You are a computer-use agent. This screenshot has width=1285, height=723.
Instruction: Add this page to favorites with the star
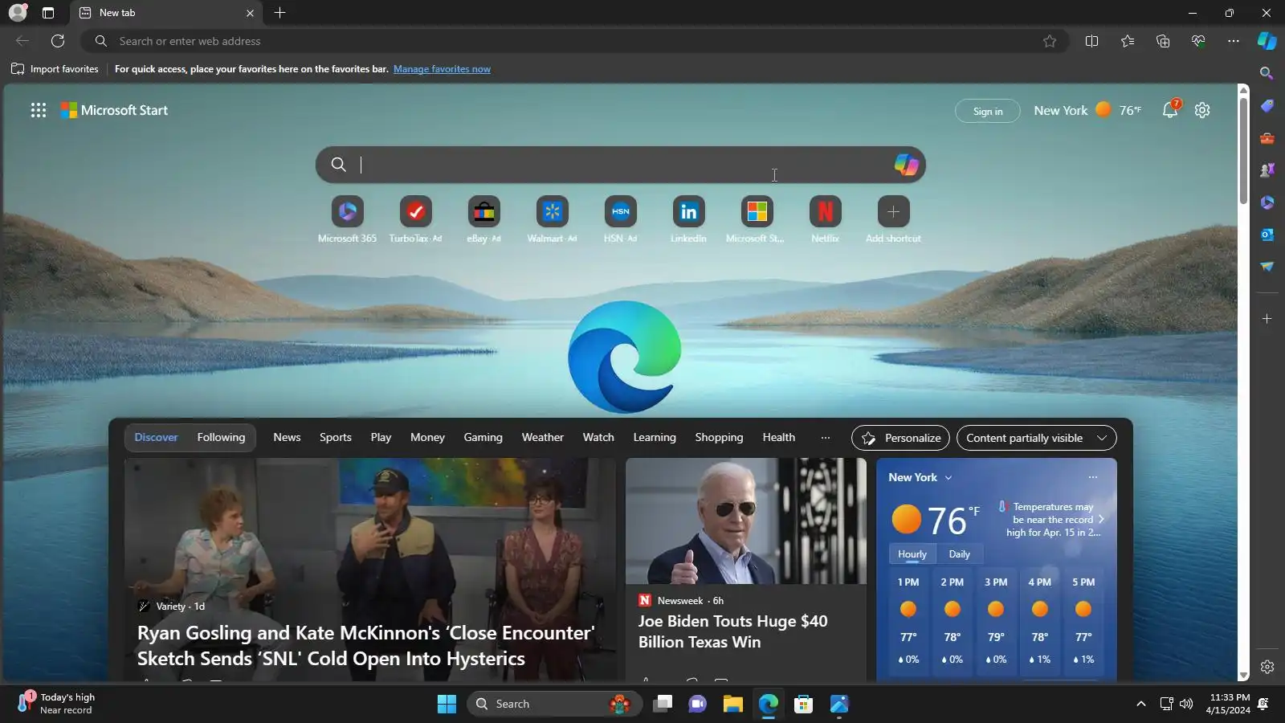coord(1050,41)
